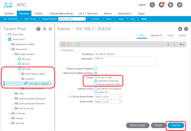Open the tools wrench dropdown menu

[x=182, y=44]
